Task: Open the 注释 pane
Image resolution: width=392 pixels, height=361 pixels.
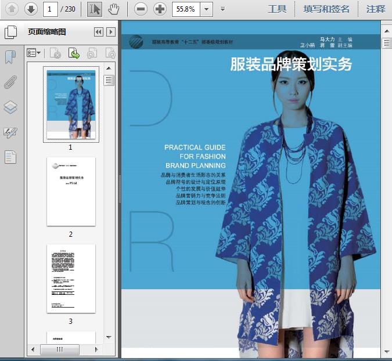Action: pos(376,9)
